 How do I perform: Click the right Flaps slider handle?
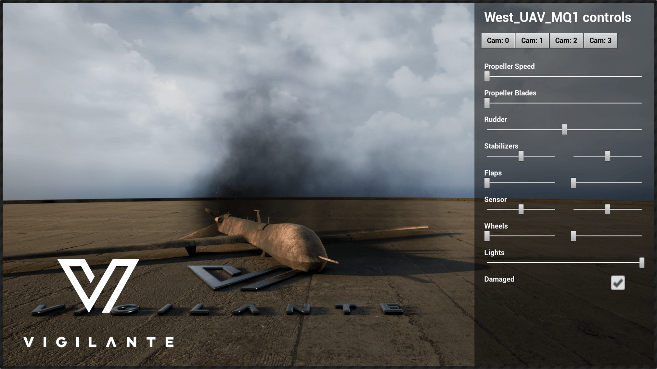(574, 183)
